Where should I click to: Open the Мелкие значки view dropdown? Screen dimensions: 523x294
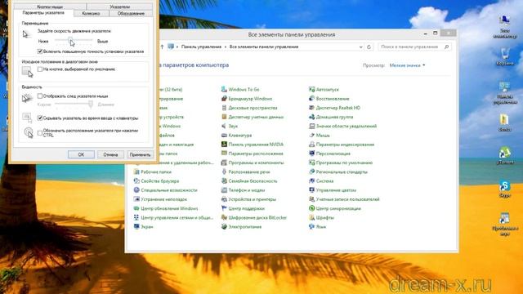coord(407,65)
